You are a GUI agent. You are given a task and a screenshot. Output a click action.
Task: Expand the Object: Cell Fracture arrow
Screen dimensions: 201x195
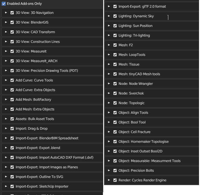pyautogui.click(x=109, y=132)
